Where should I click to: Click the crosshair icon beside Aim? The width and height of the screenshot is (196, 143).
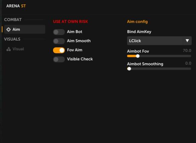(8, 29)
